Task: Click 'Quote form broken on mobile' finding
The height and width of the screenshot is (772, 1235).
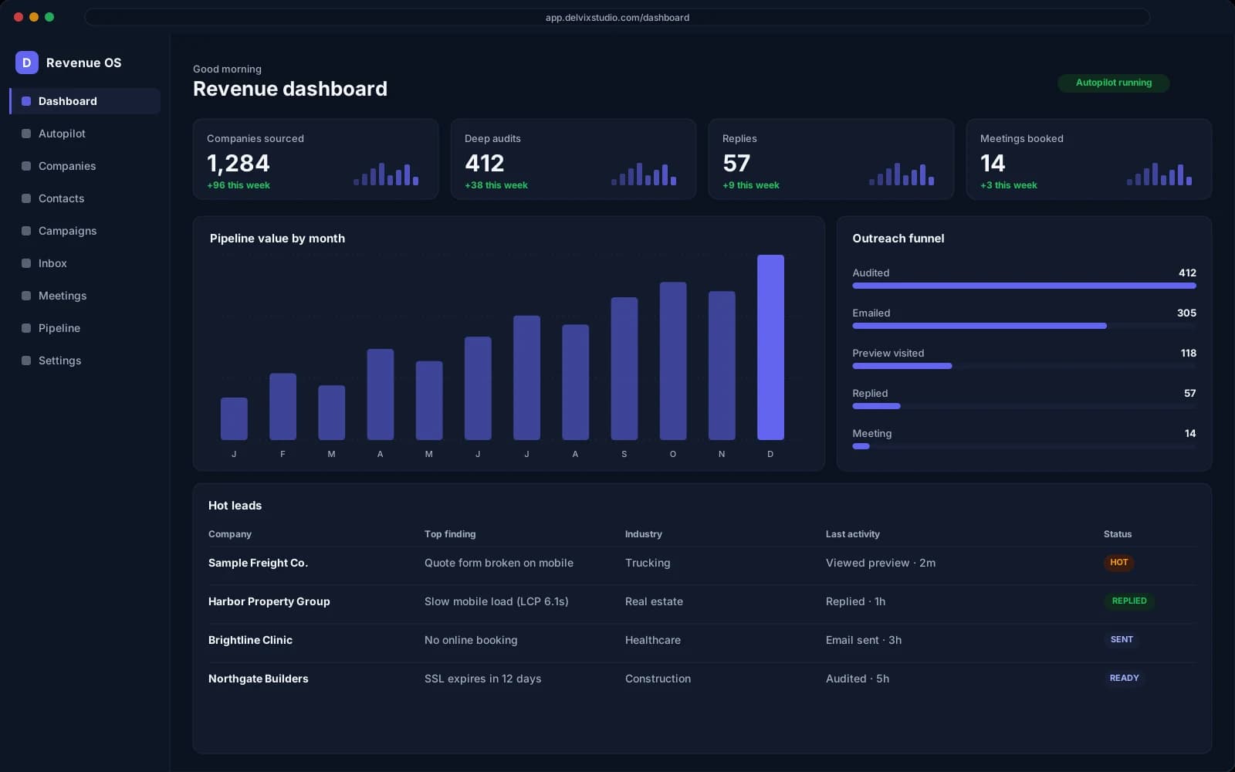Action: tap(499, 563)
